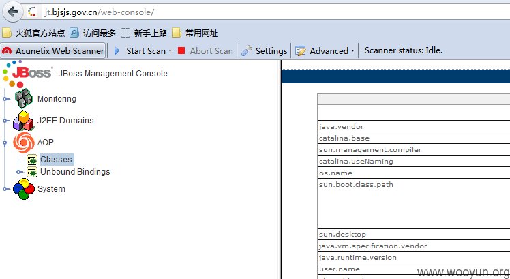Screen dimensions: 510x279
Task: Click the System colored circles icon
Action: pyautogui.click(x=23, y=189)
